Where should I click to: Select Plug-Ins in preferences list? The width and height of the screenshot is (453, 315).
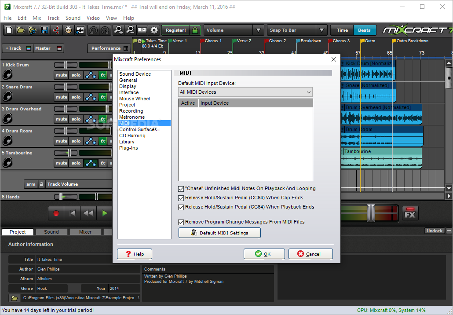128,148
